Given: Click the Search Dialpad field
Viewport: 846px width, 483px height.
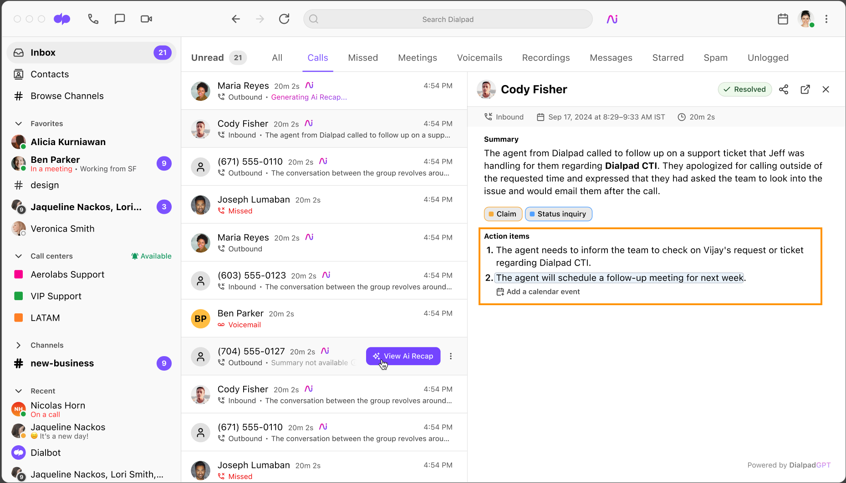Looking at the screenshot, I should point(448,19).
